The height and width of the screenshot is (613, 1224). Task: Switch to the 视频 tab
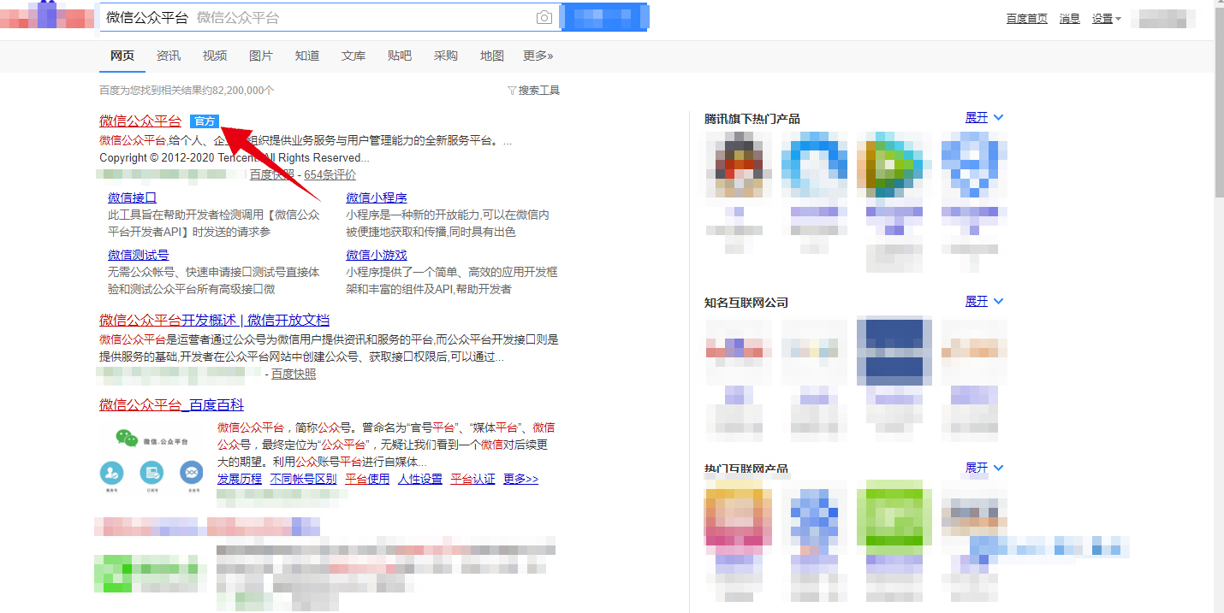click(x=215, y=56)
